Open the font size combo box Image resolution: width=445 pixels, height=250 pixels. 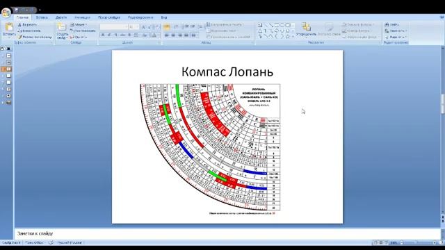pyautogui.click(x=134, y=27)
